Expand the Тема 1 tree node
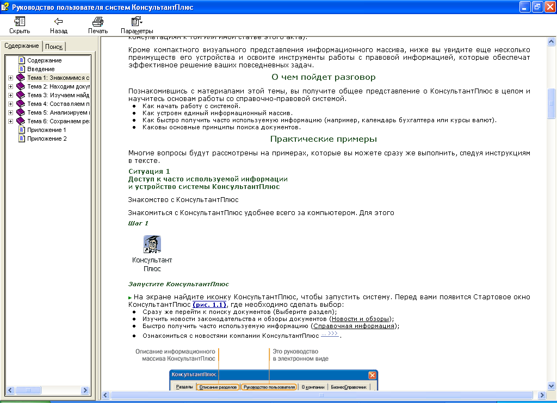The width and height of the screenshot is (557, 403). (11, 78)
